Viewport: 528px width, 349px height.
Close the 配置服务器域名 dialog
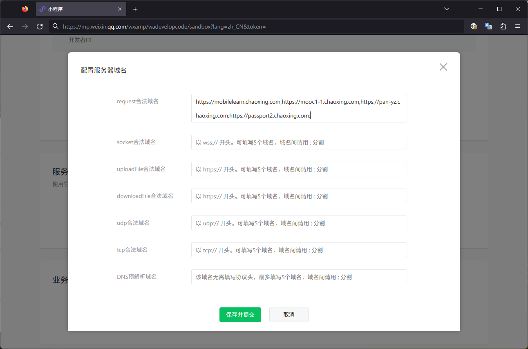443,67
